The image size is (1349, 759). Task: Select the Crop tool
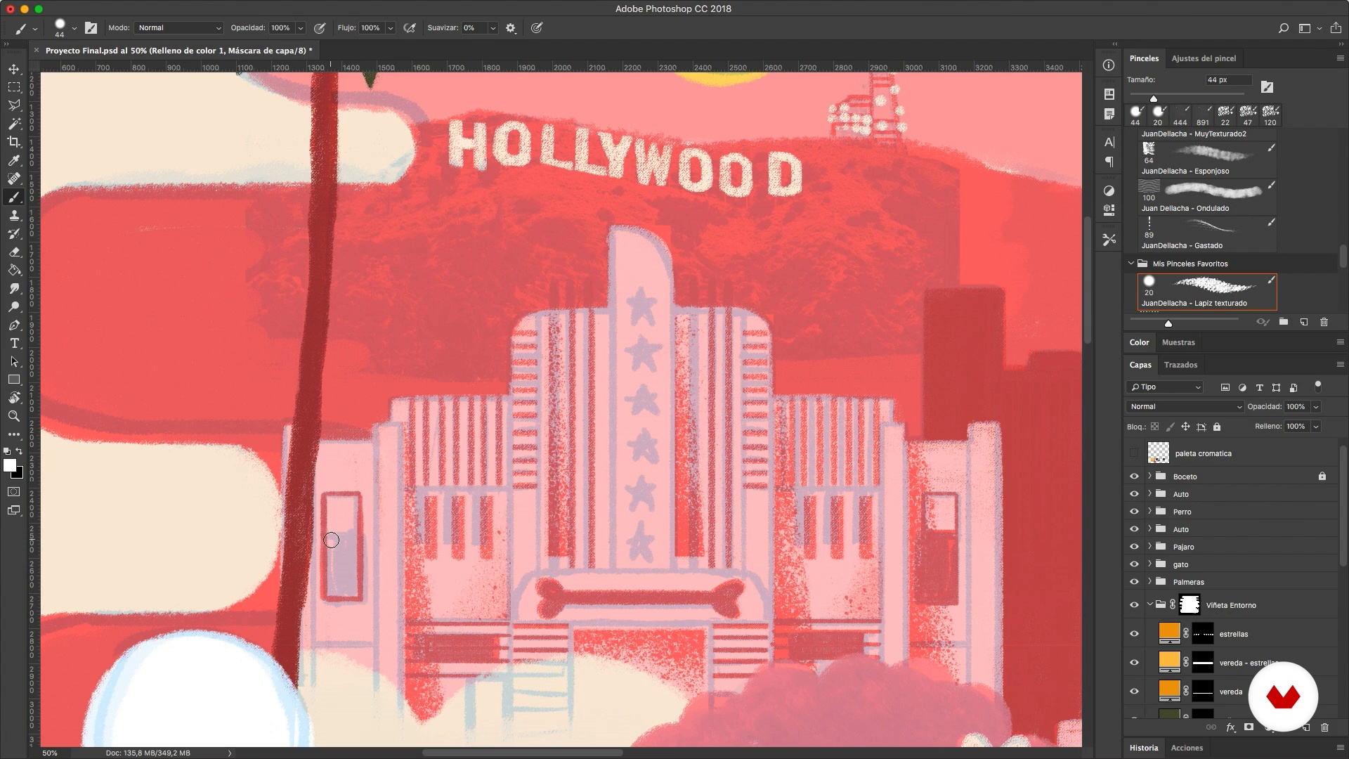(x=14, y=142)
